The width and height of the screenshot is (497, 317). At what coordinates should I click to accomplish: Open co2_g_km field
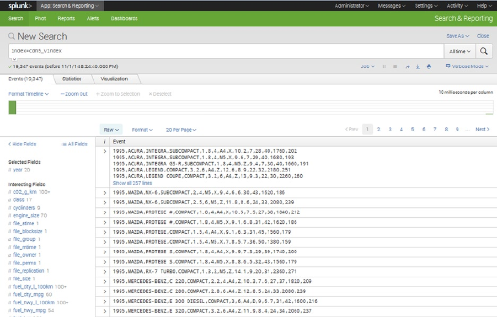point(25,192)
